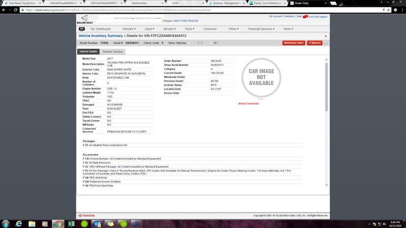Click the volume icon in system tray
Screen dimensions: 406x228
pos(385,224)
